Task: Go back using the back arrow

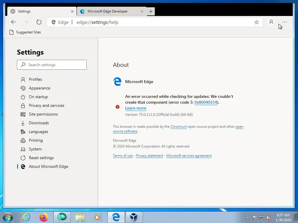Action: [x=13, y=22]
